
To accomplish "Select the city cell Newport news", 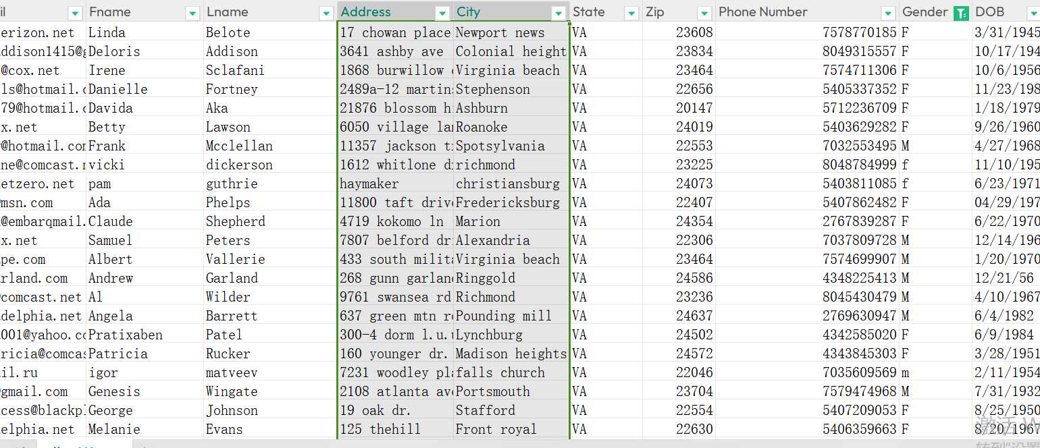I will pyautogui.click(x=511, y=32).
